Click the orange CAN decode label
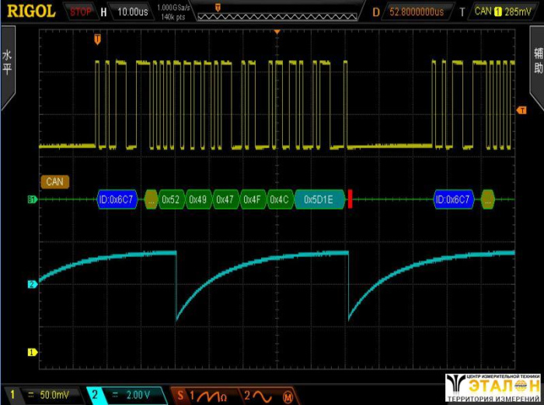The image size is (544, 405). coord(54,182)
